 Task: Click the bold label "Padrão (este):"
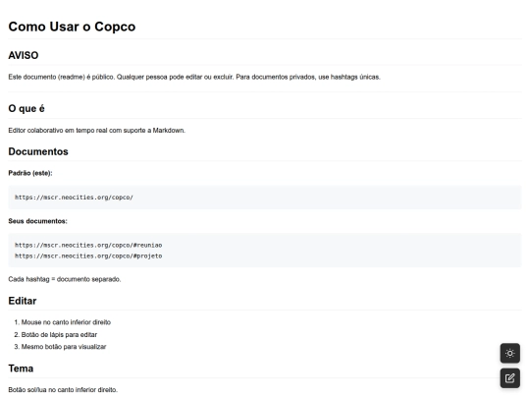[30, 173]
